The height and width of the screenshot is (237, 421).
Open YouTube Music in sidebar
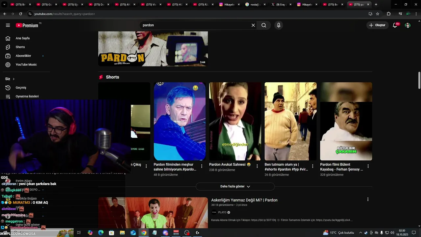coord(26,65)
